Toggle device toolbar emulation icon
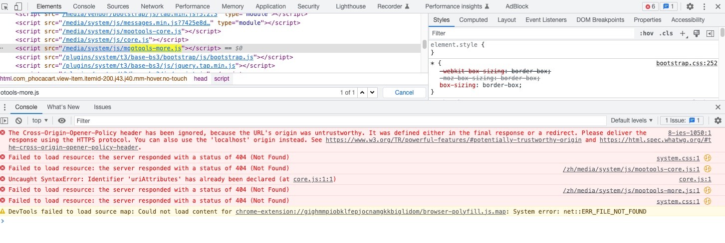This screenshot has height=243, width=725. tap(18, 6)
